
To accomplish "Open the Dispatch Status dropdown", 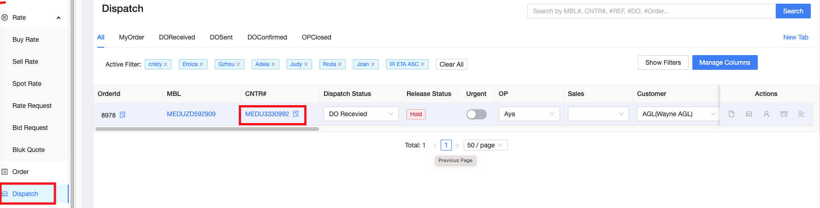I will tap(360, 114).
